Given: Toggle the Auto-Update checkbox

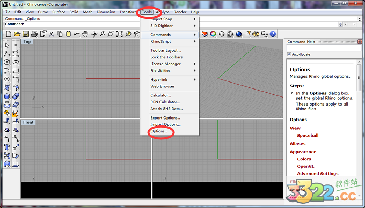Looking at the screenshot, I should [x=289, y=54].
